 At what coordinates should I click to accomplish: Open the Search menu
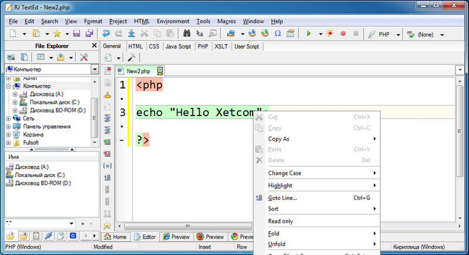(49, 21)
